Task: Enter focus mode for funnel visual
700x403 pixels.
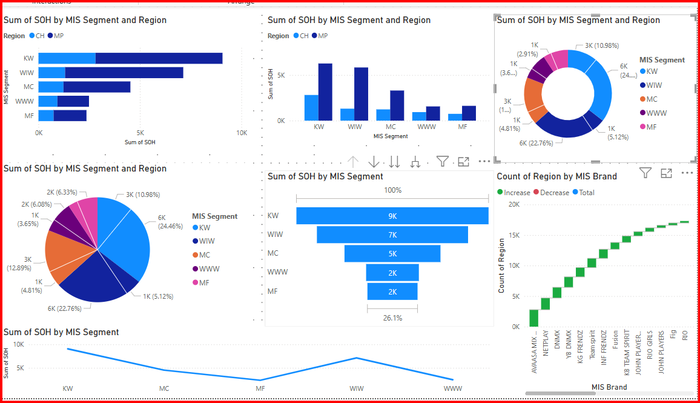Action: click(x=464, y=162)
